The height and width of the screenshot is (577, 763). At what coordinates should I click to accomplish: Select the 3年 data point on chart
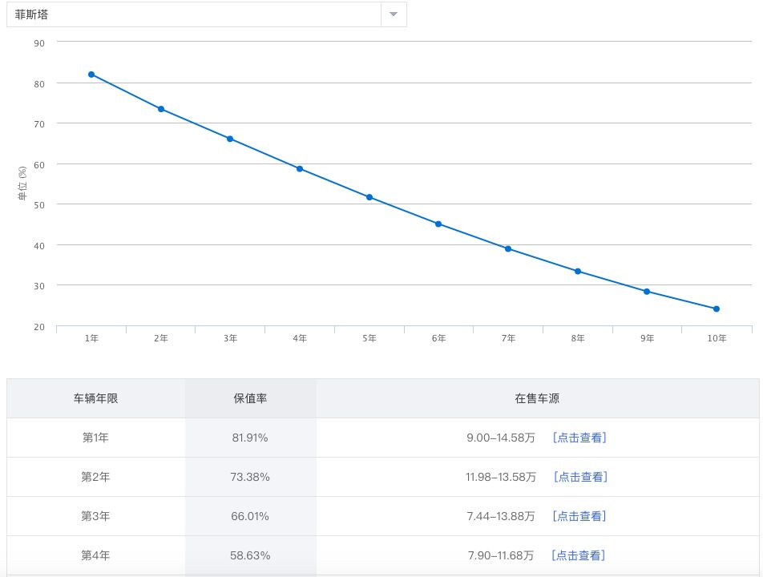tap(230, 139)
